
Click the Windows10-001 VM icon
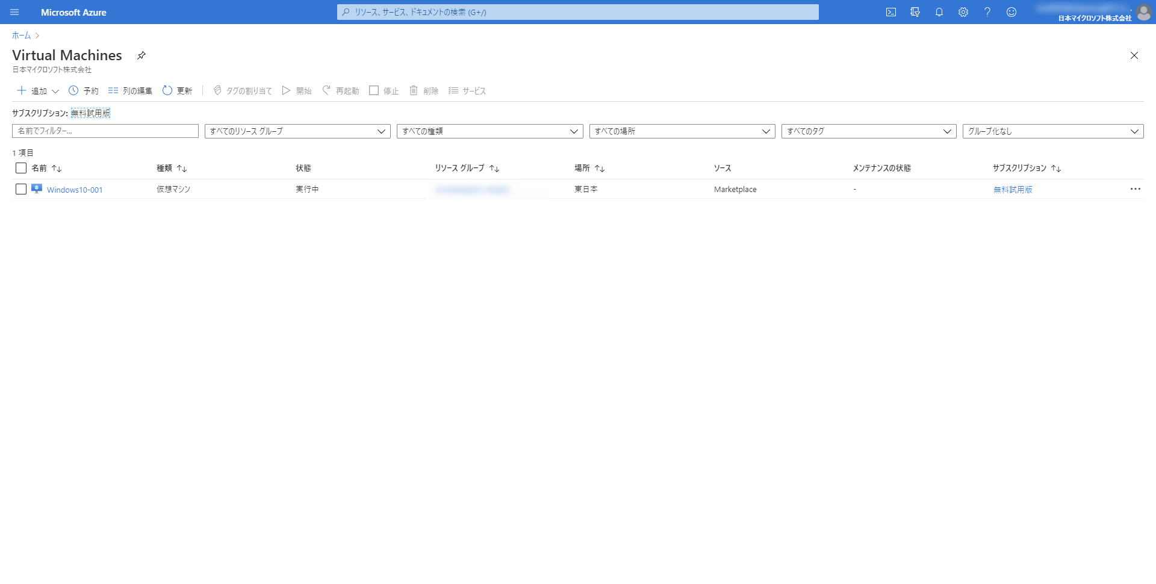[x=37, y=189]
